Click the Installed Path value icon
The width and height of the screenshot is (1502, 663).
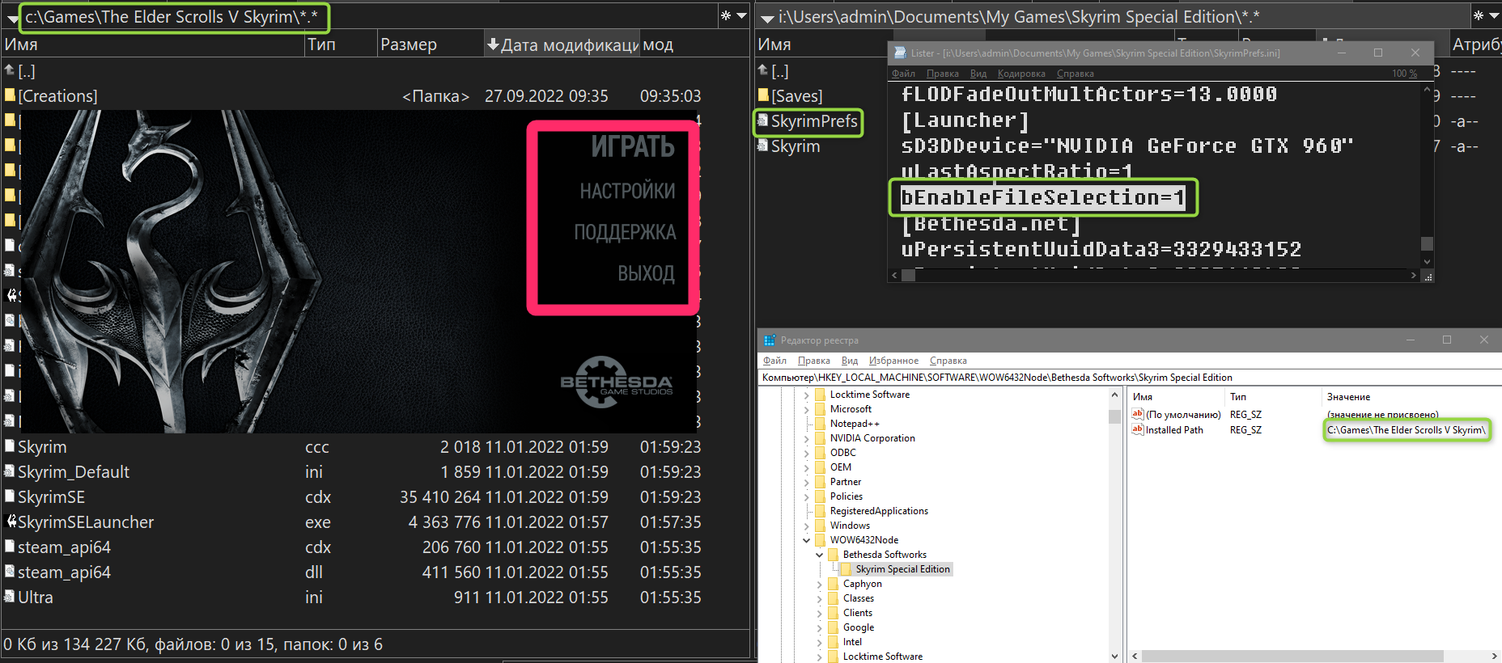point(1138,429)
